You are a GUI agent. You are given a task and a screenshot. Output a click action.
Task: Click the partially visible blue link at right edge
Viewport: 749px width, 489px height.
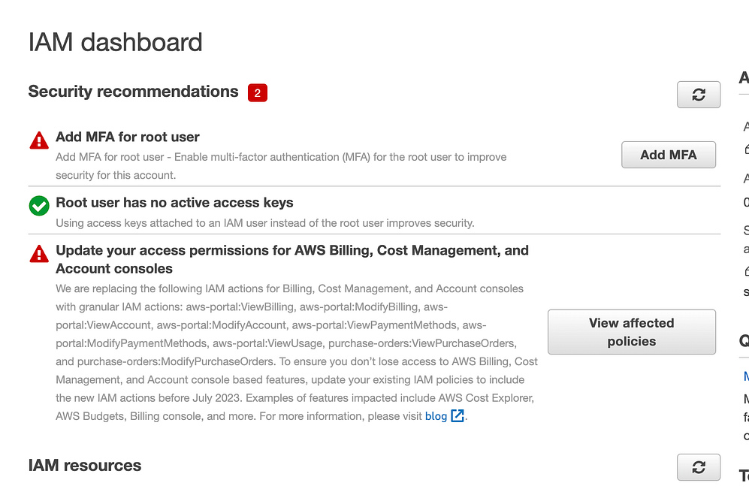pyautogui.click(x=745, y=376)
